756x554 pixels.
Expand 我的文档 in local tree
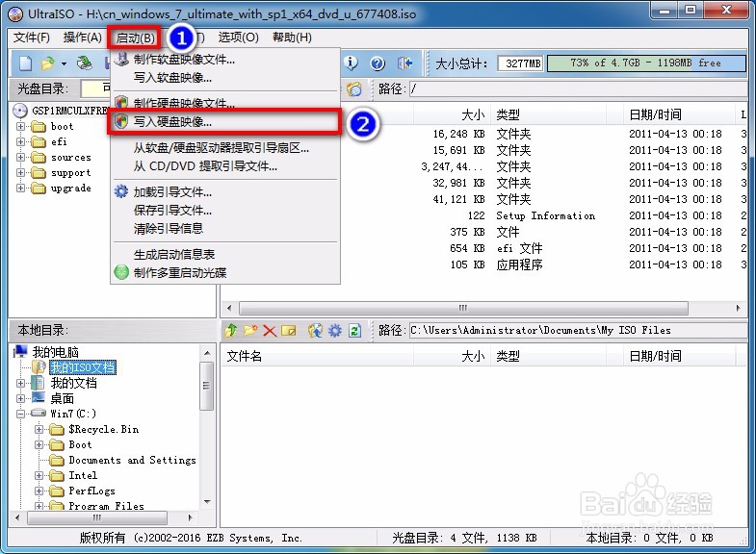[x=21, y=384]
